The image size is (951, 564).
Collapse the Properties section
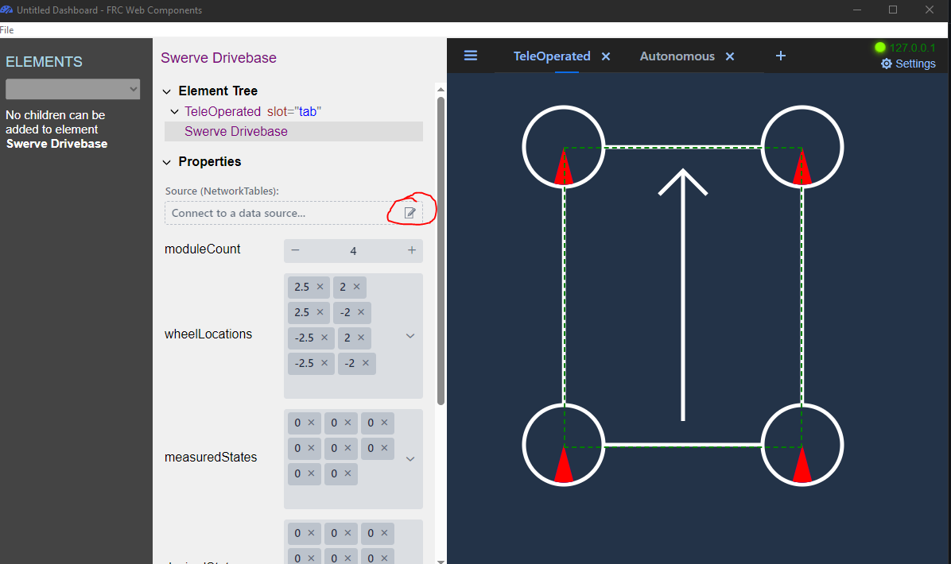pyautogui.click(x=167, y=162)
